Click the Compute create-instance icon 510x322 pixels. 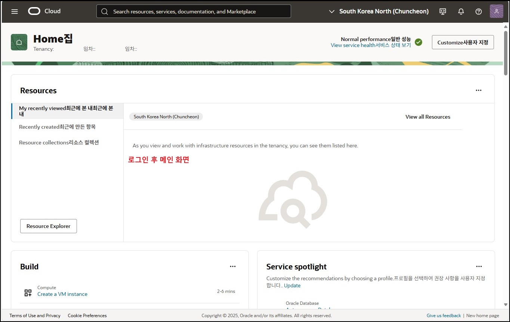point(28,293)
